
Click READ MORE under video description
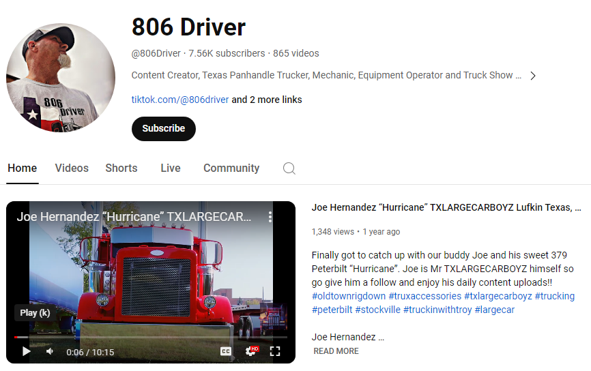pyautogui.click(x=336, y=351)
